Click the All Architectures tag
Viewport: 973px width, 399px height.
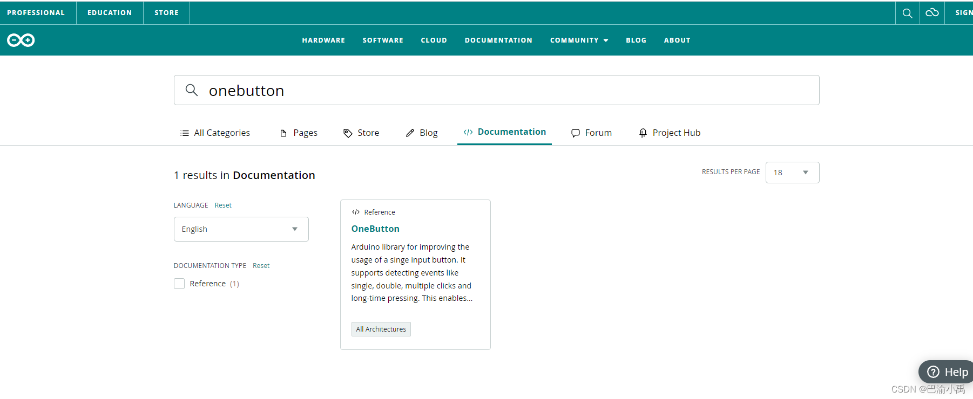click(381, 329)
